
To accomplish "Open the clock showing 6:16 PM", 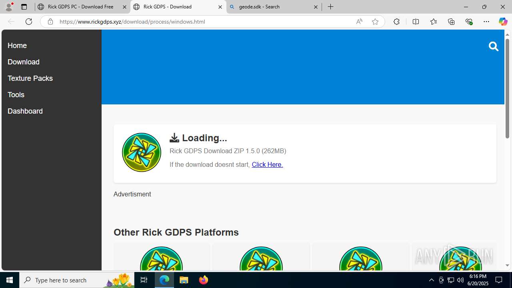I will [x=478, y=280].
